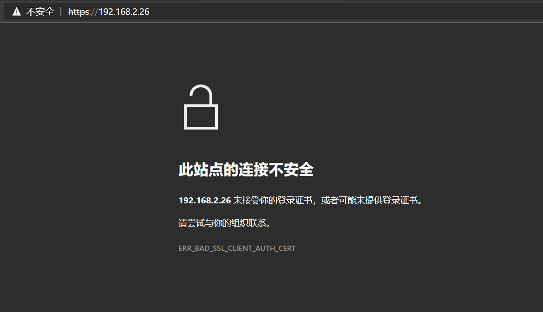Click the error code ERR_BAD_SSL_CLIENT_AUTH_CERT
This screenshot has width=543, height=312.
(237, 248)
